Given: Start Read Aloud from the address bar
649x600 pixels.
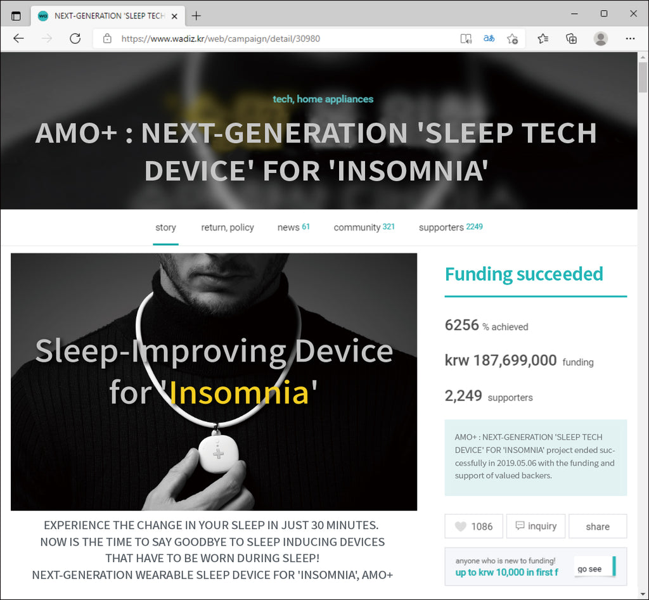Looking at the screenshot, I should click(466, 39).
